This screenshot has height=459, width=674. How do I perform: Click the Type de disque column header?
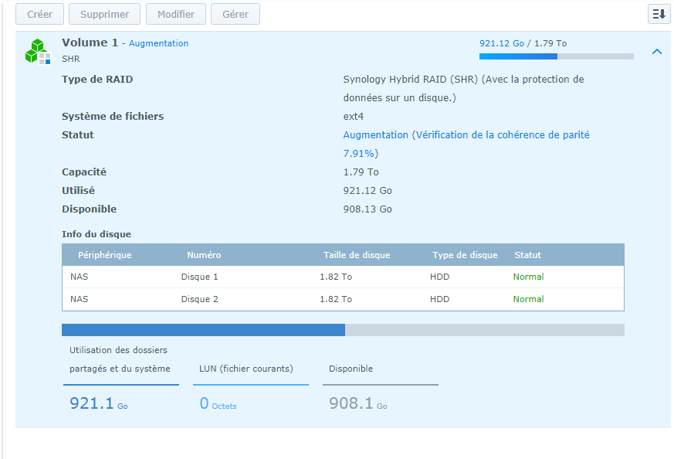465,255
